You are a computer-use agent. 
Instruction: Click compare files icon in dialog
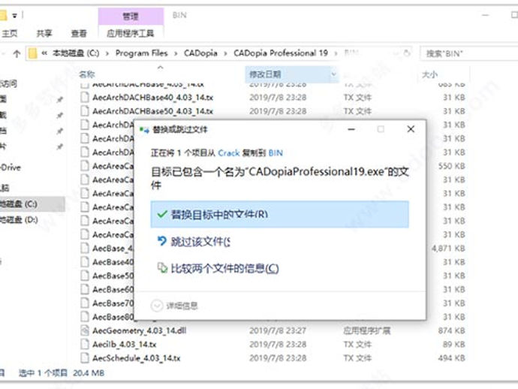pyautogui.click(x=162, y=267)
